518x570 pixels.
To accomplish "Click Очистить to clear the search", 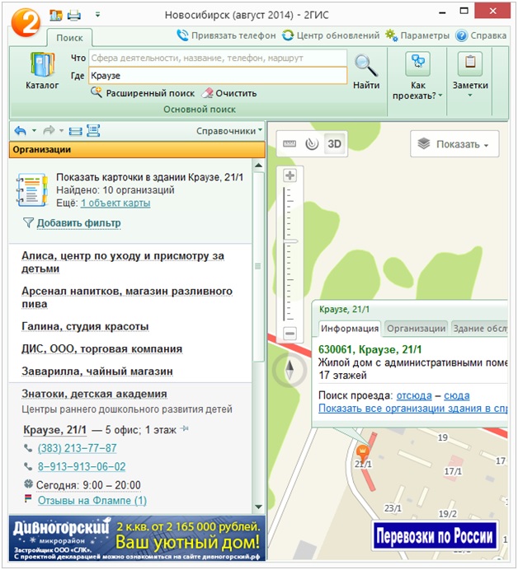I will tap(229, 93).
